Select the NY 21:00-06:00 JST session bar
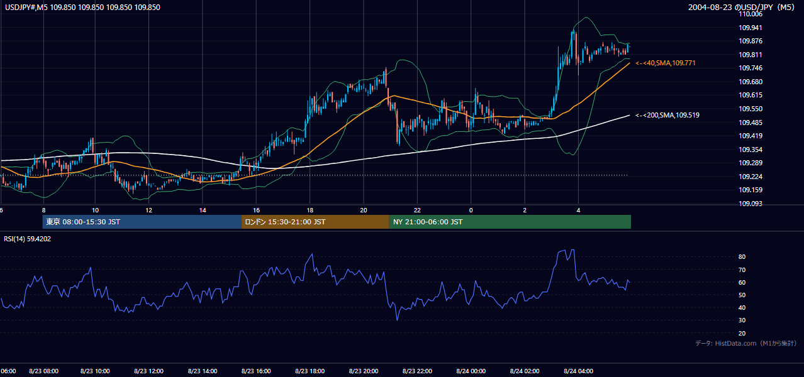Viewport: 804px width, 377px height. [x=510, y=222]
